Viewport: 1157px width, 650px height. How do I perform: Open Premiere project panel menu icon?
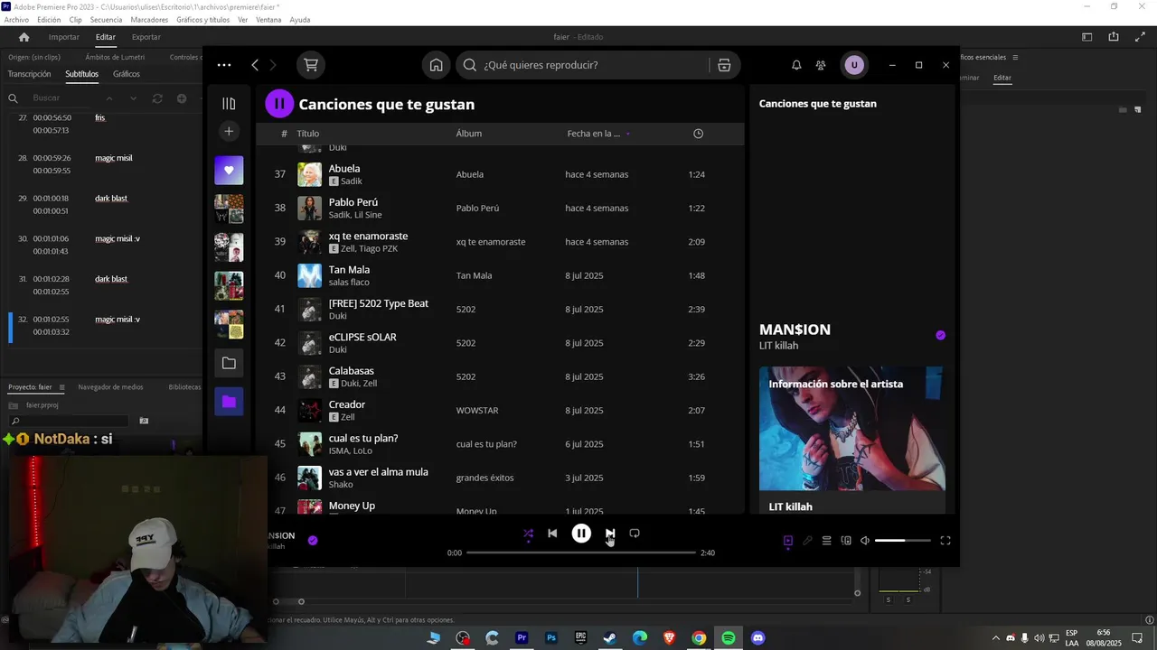(61, 387)
